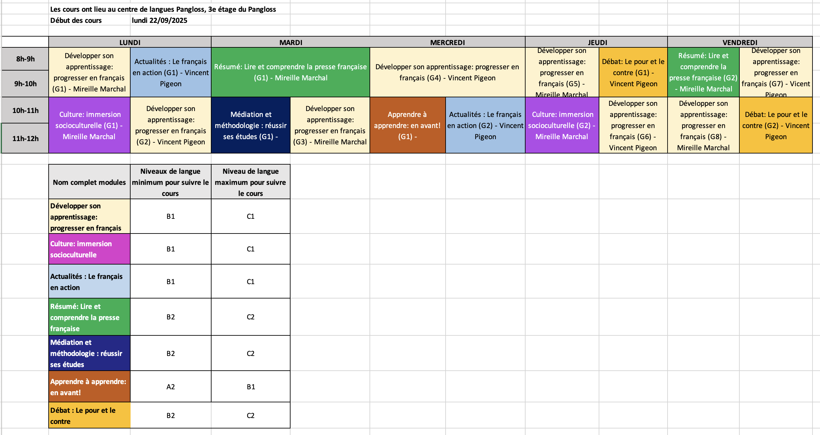
Task: Select legend row 'Résumé: Lire et comprendre la presse'
Action: 89,317
